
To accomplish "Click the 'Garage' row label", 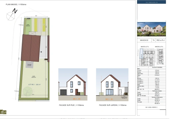I will (x=139, y=94).
